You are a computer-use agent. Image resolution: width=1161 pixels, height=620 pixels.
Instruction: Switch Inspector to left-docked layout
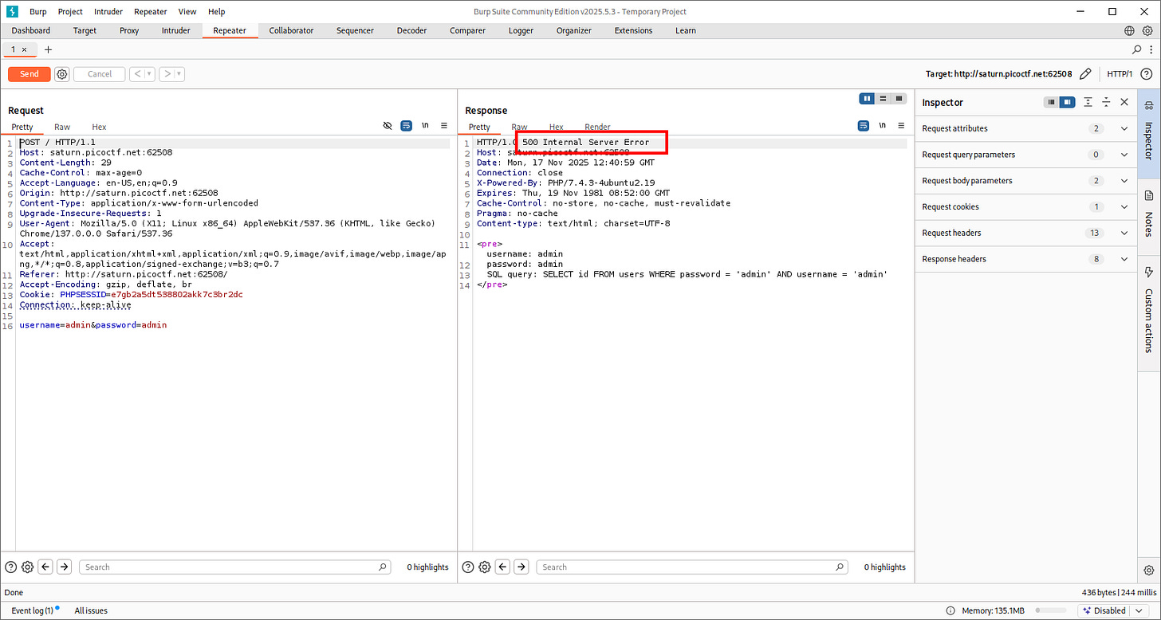click(1052, 102)
